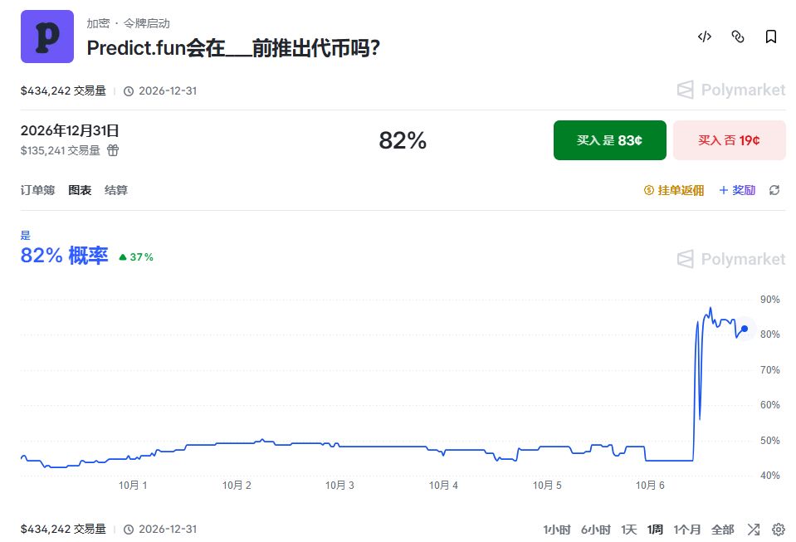Screen dimensions: 796x542
Task: Click the $135,241 交易量 text
Action: (61, 151)
